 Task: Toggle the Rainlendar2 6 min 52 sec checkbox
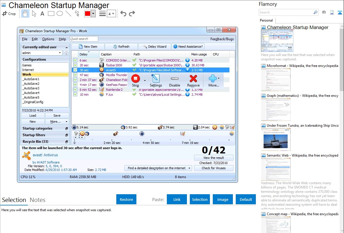pyautogui.click(x=75, y=90)
